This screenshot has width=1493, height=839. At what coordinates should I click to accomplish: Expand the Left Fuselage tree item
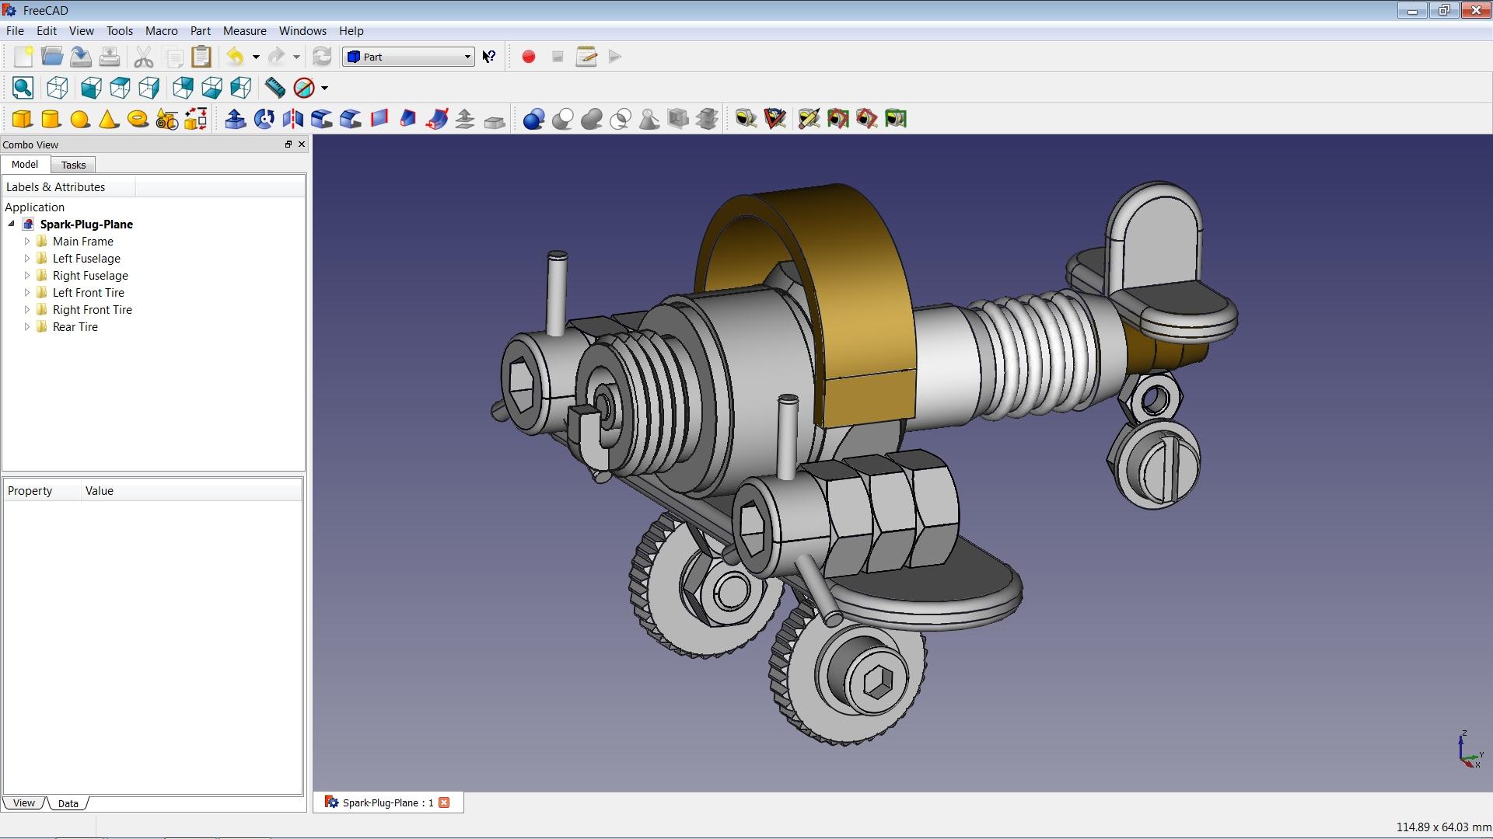click(26, 258)
